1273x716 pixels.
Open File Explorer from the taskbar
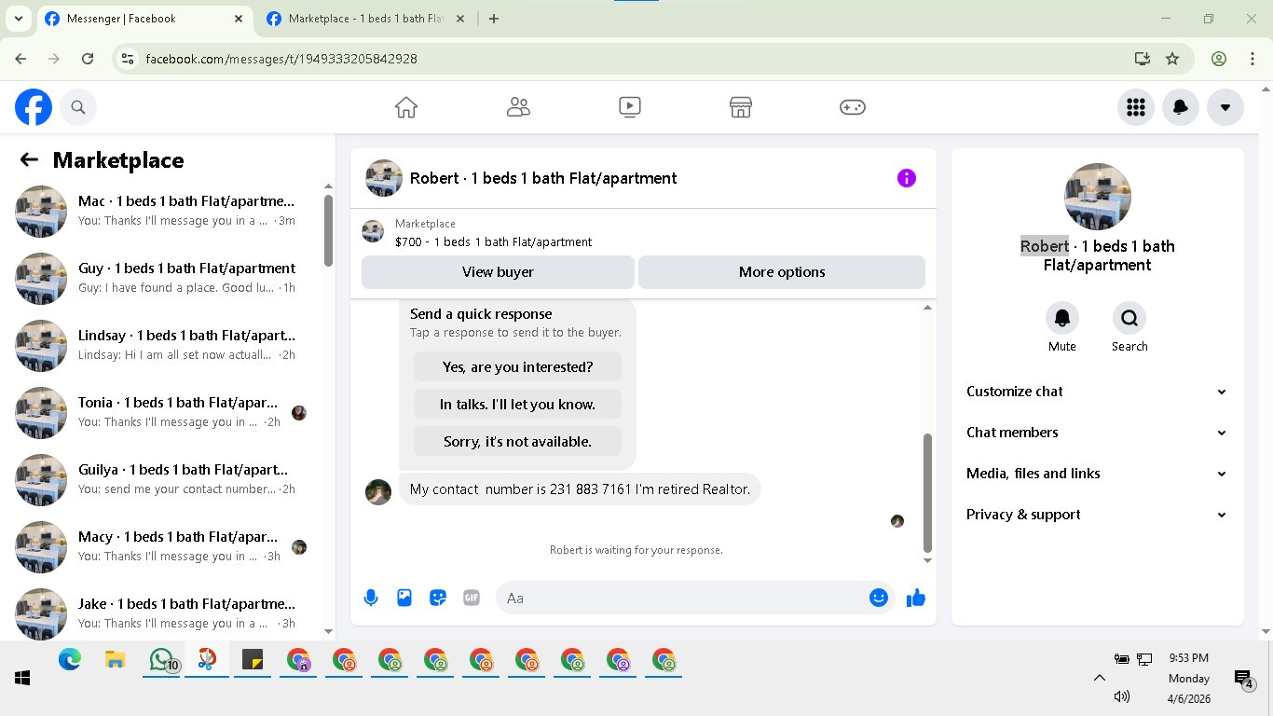[x=116, y=660]
